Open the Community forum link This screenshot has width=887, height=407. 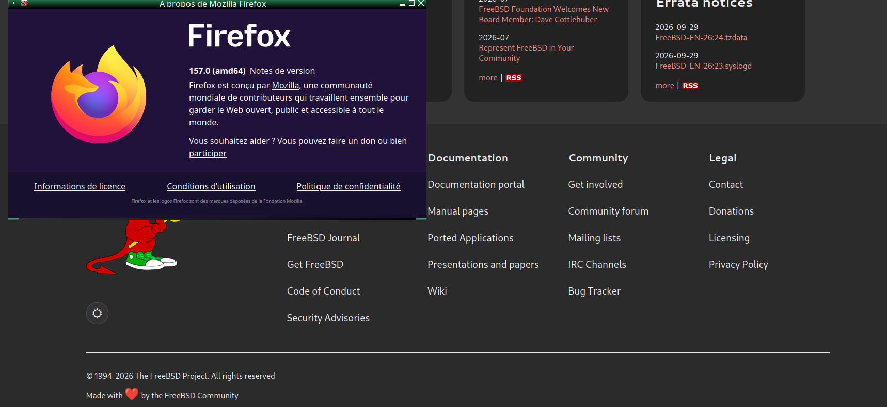(x=608, y=211)
